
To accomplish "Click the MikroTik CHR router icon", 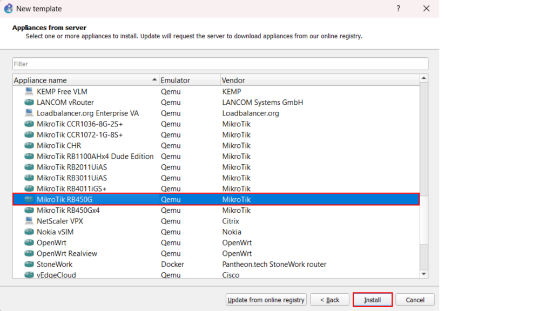I will (x=29, y=145).
